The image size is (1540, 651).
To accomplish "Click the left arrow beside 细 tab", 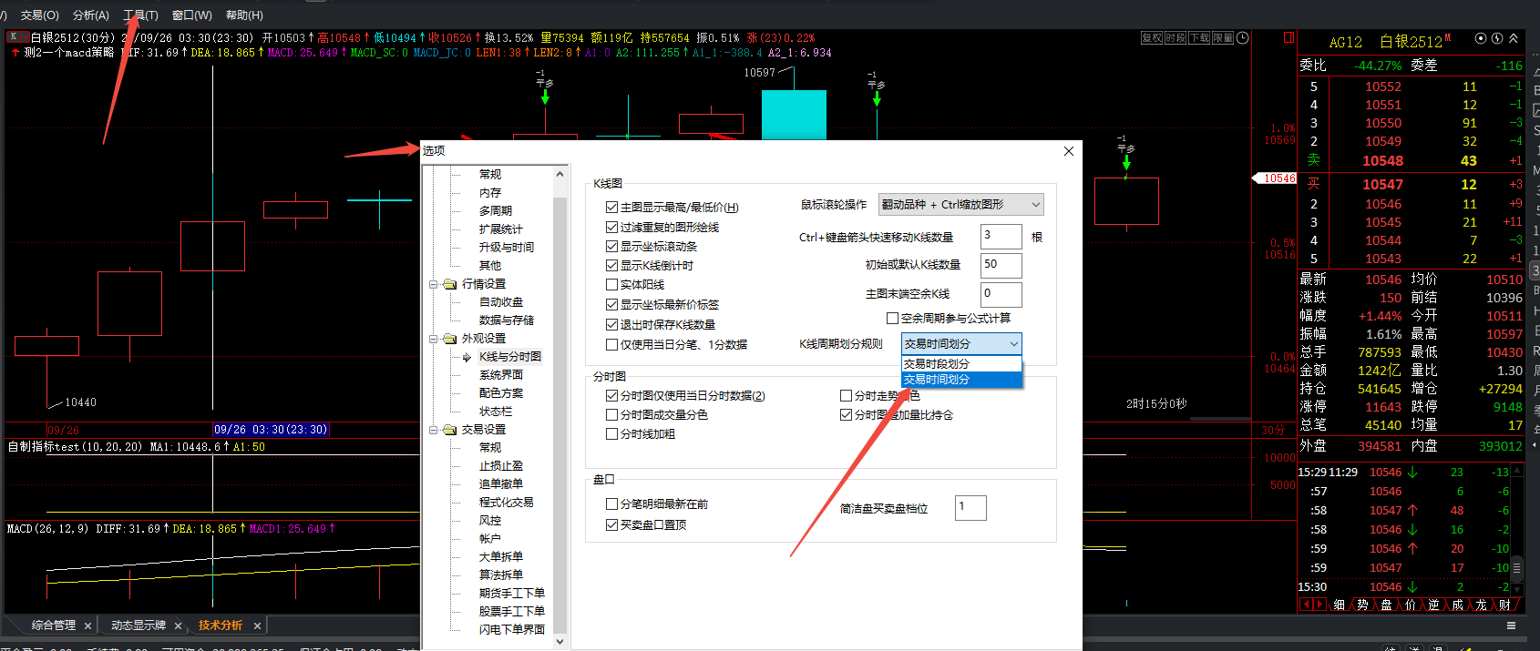I will coord(1306,605).
